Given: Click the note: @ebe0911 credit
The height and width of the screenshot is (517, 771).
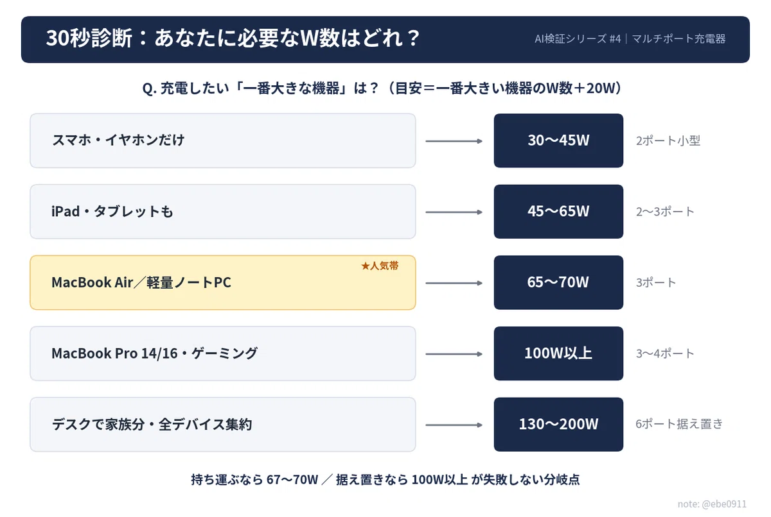Looking at the screenshot, I should (x=713, y=503).
